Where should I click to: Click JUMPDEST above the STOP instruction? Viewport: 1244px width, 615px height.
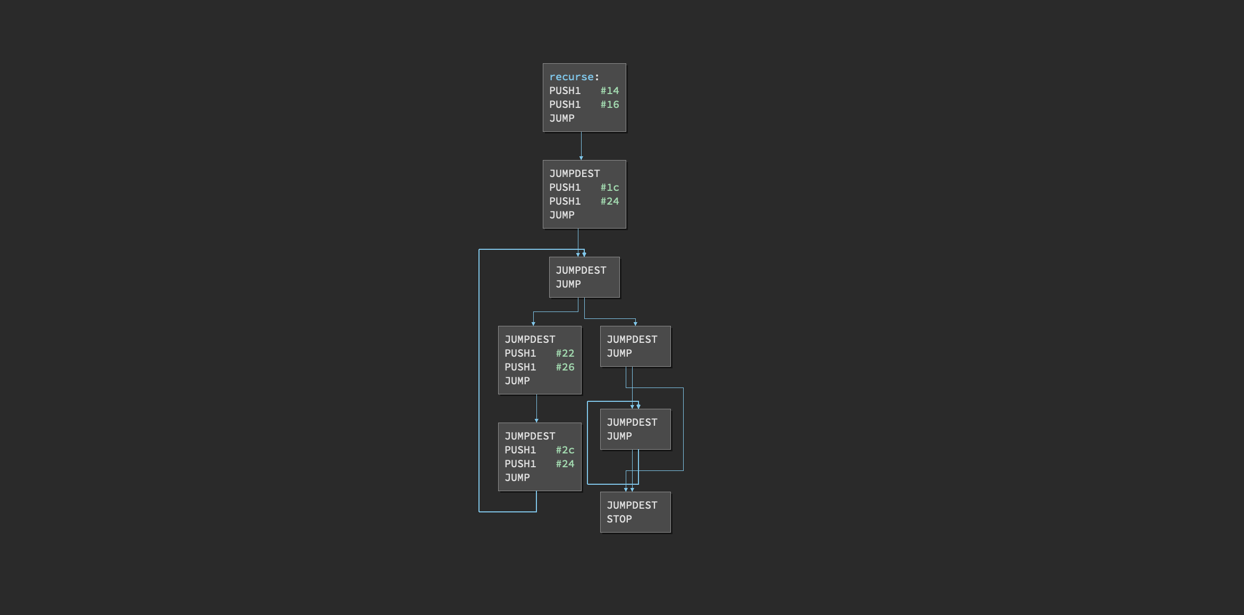[632, 506]
